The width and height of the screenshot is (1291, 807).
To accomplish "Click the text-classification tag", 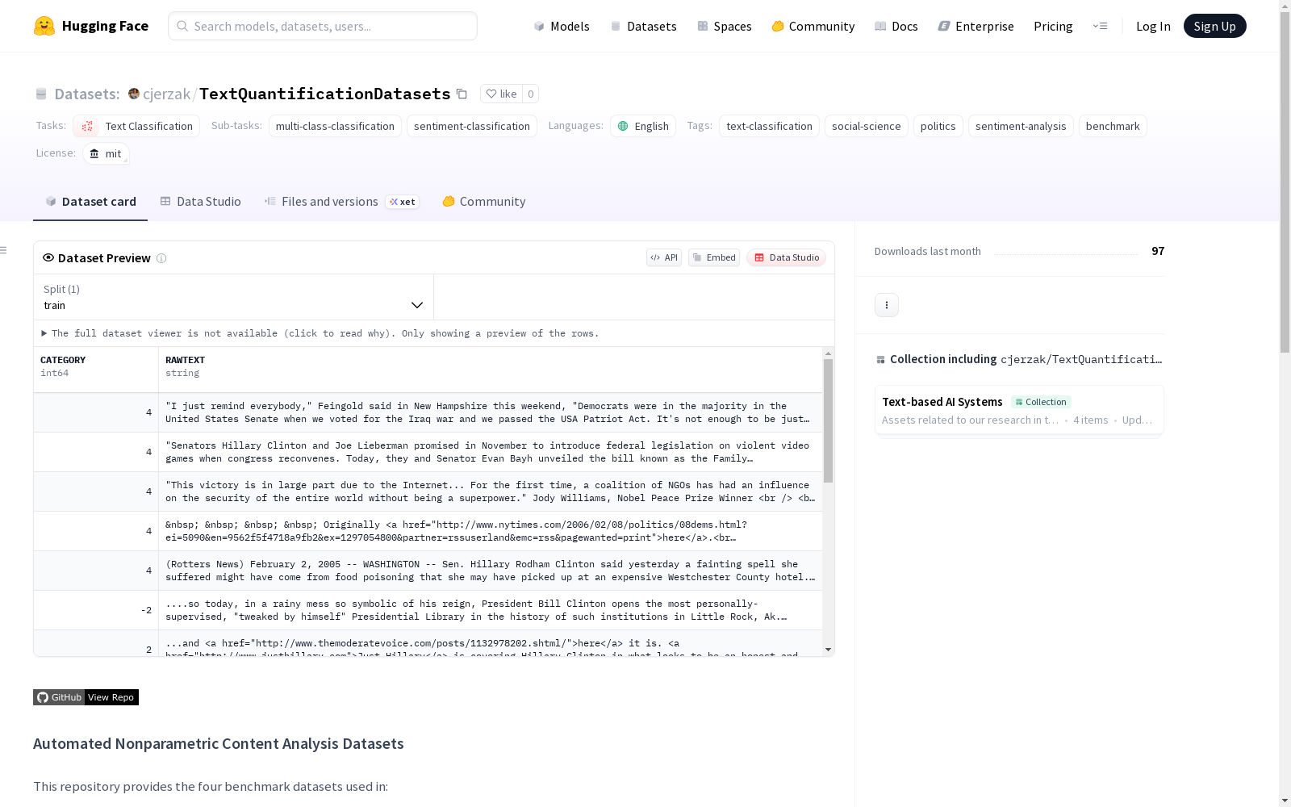I will point(769,126).
